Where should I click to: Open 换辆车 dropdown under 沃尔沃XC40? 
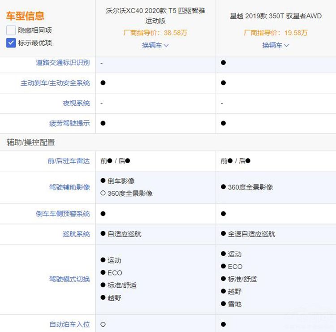(x=155, y=45)
